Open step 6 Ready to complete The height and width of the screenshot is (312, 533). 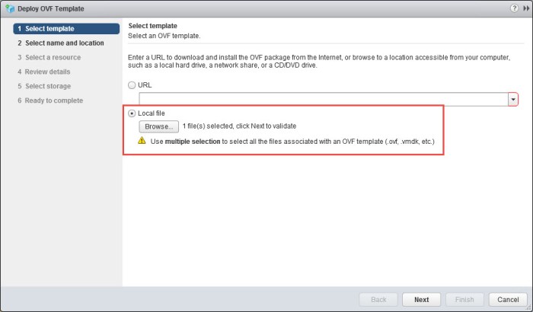[x=53, y=101]
